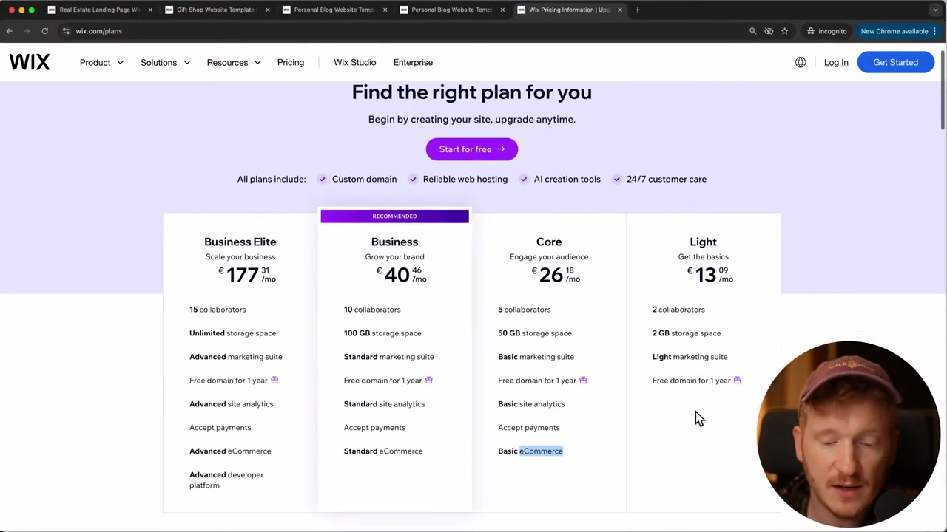Image resolution: width=947 pixels, height=532 pixels.
Task: Click the site info icon in address bar
Action: coord(66,31)
